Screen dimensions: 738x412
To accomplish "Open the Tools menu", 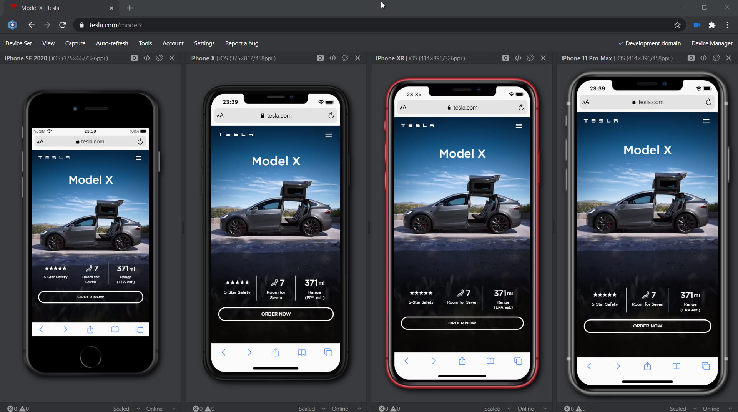I will pos(145,43).
